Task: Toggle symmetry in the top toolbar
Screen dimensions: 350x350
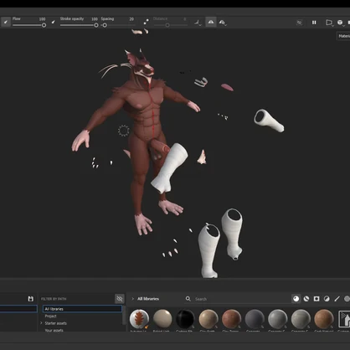Action: 211,22
